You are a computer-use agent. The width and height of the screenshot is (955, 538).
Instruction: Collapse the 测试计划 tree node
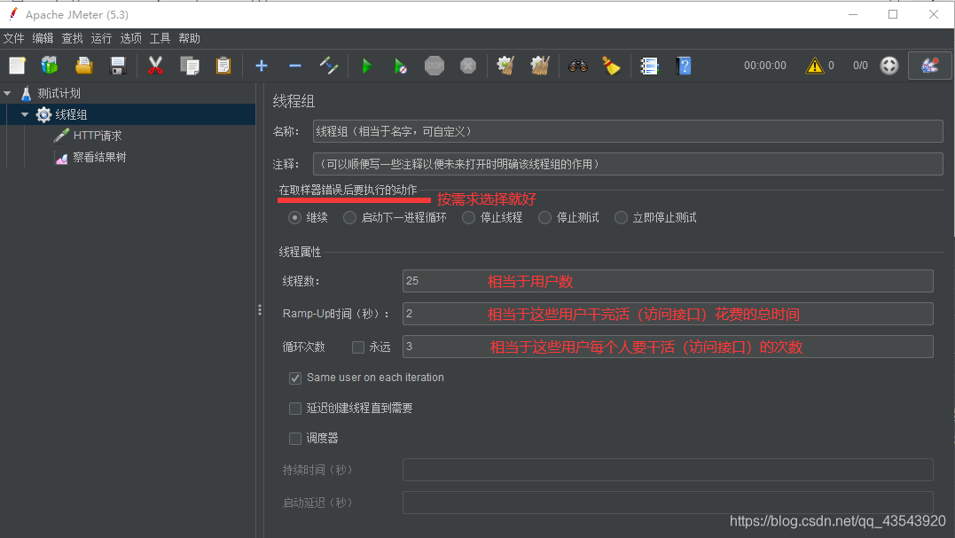coord(7,93)
